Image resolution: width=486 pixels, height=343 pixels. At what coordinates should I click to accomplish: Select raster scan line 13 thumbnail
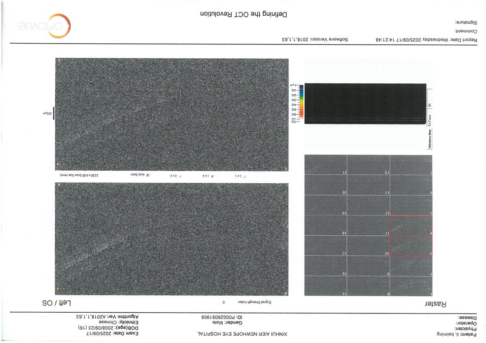[x=368, y=185]
